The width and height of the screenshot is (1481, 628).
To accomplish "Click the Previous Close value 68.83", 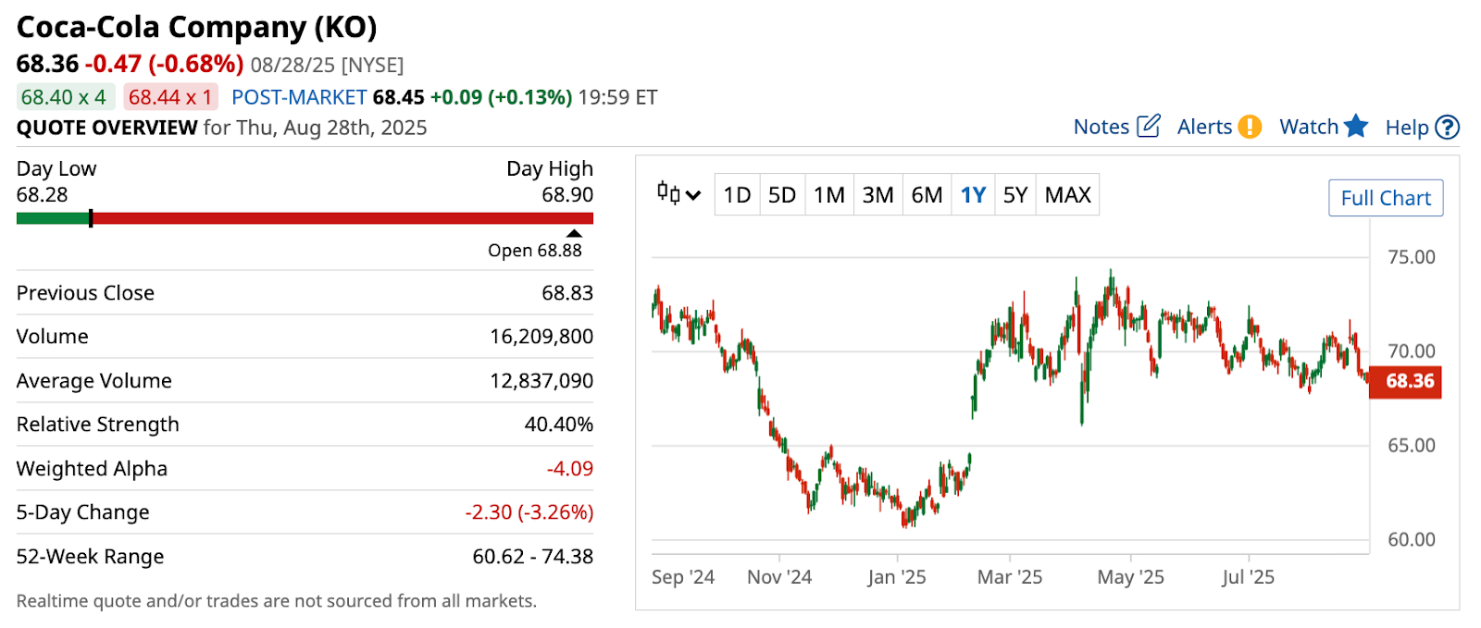I will [x=566, y=292].
